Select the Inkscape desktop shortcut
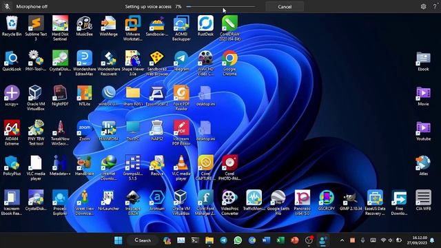Screen dimensions: 441x248 [x=133, y=203]
